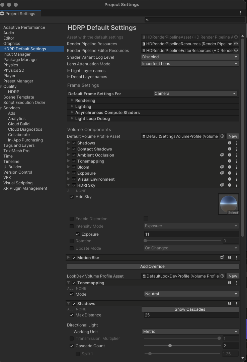Enable the Rotation checkbox under HDRI Sky
Screen dimensions: 247x362
[71, 241]
